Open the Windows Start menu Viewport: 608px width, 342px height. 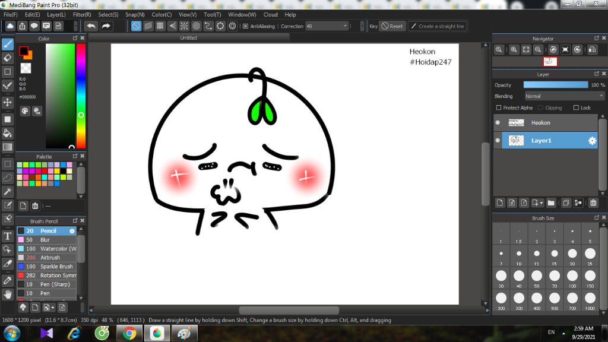pyautogui.click(x=12, y=333)
